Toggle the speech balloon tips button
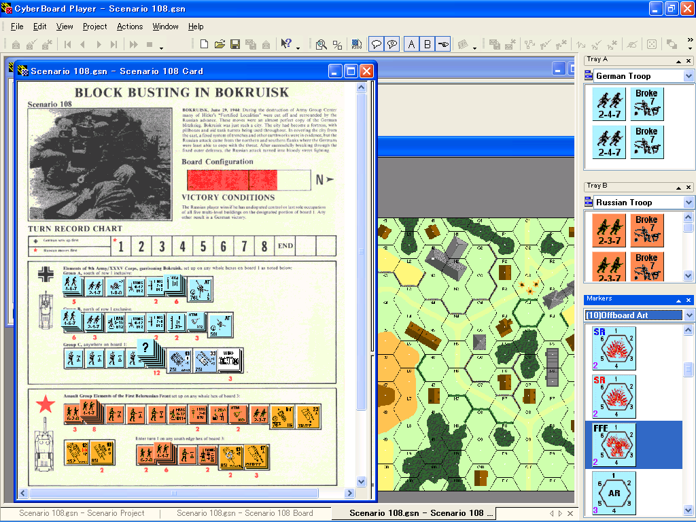696x522 pixels. point(377,44)
